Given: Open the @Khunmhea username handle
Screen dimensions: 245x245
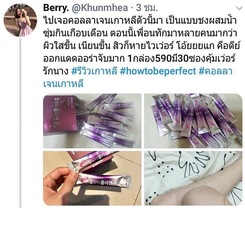Looking at the screenshot, I should (100, 8).
